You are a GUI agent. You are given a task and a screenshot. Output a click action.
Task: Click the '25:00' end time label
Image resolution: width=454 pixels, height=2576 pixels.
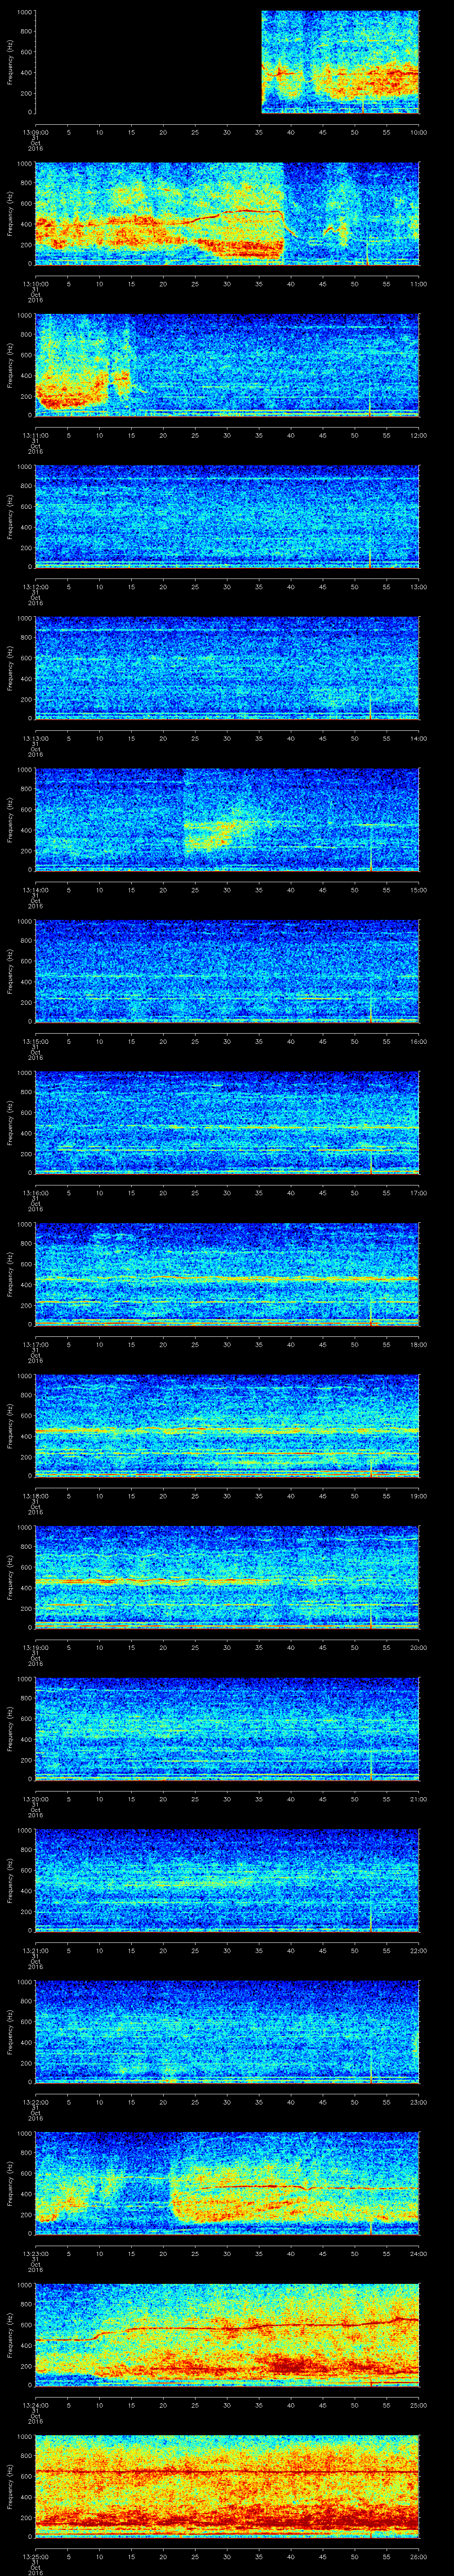coord(418,2405)
